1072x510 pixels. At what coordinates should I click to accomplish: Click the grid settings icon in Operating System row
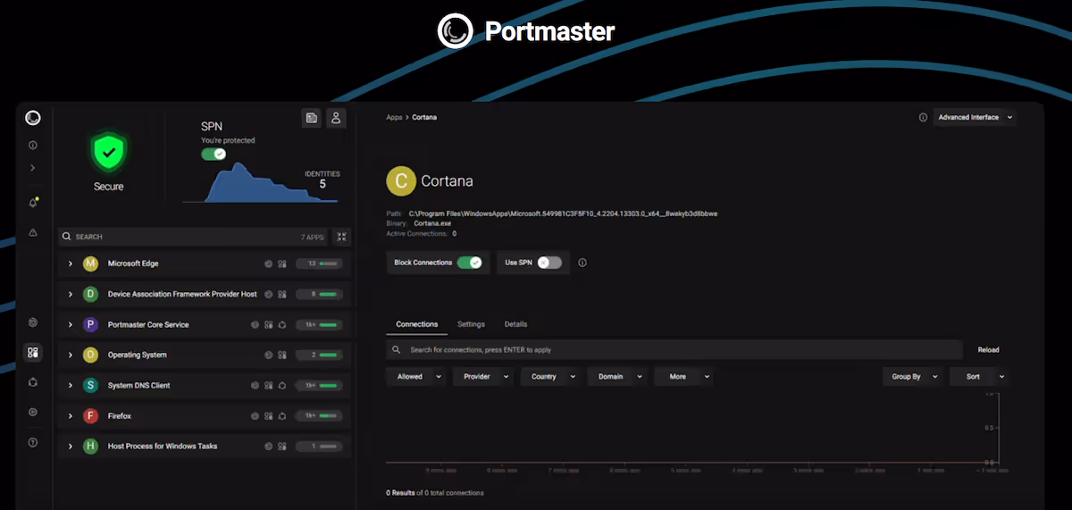(x=281, y=355)
